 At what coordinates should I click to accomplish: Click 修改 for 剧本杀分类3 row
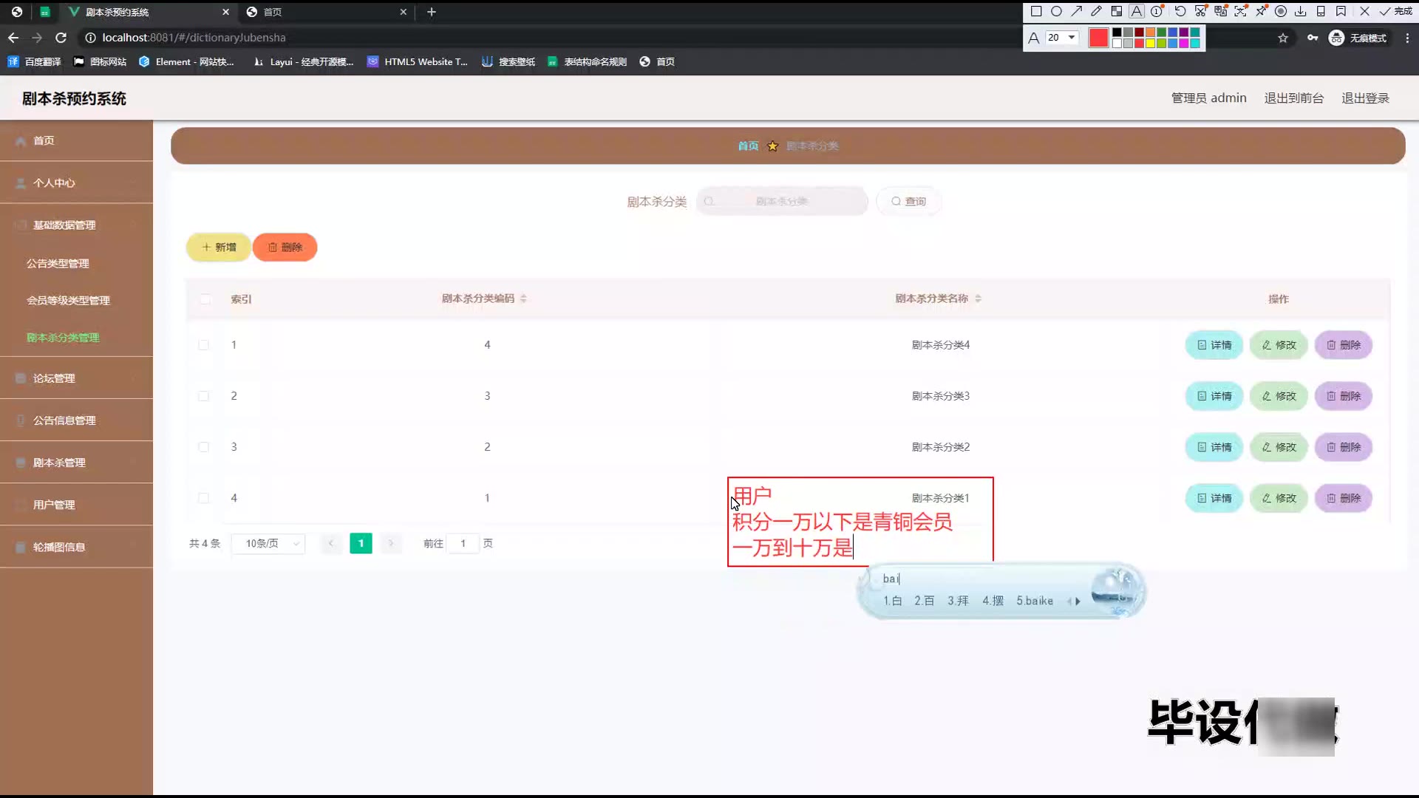[1279, 396]
